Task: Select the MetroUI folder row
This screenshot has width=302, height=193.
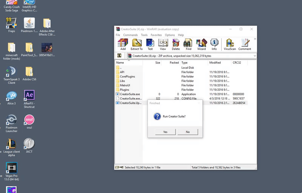Action: click(x=181, y=85)
